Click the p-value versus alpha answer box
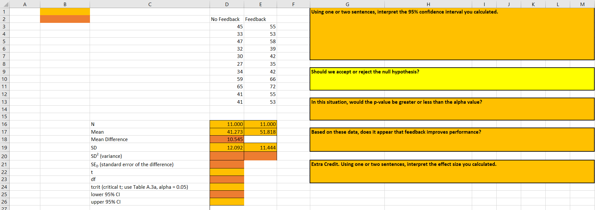Image resolution: width=595 pixels, height=210 pixels. coord(452,109)
